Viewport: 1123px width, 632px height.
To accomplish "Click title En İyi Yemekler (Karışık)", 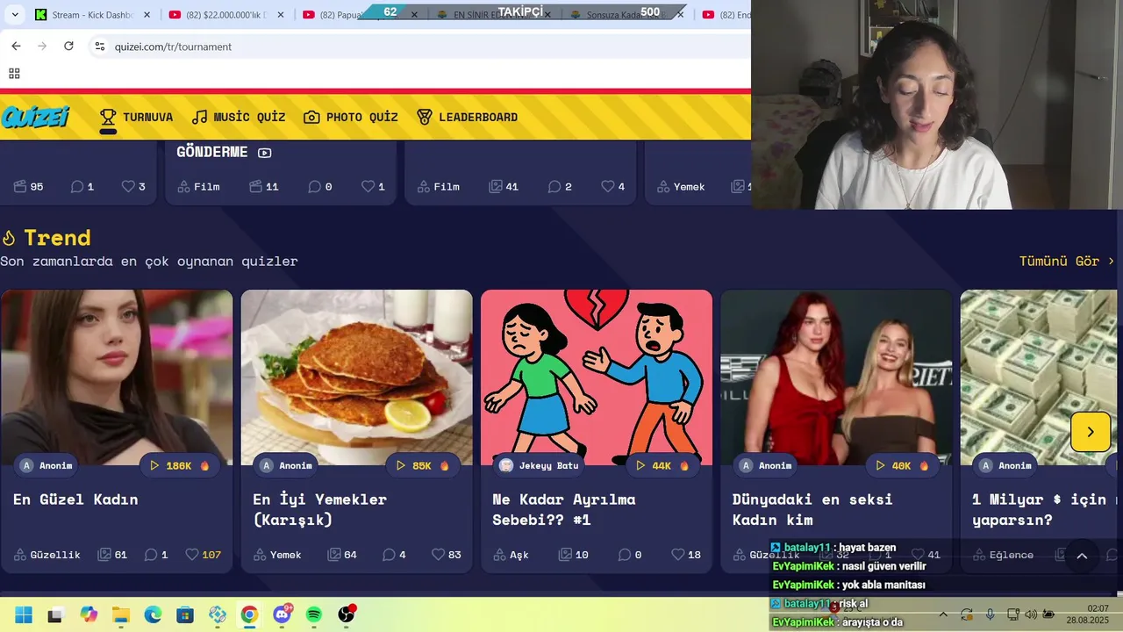I will [320, 509].
